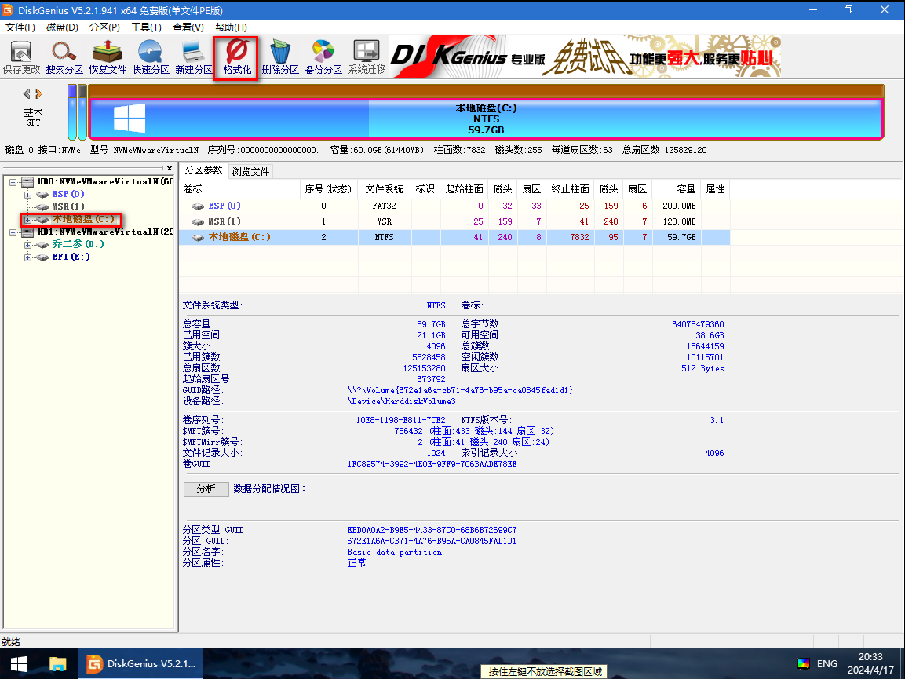Viewport: 905px width, 679px height.
Task: Open the Backup Partition (备份分区) tool
Action: [323, 58]
